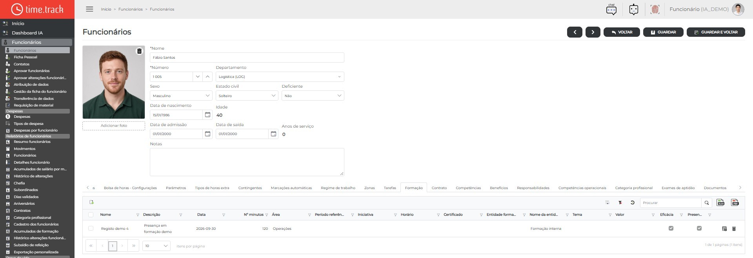Click the employee photo thumbnail

[114, 82]
